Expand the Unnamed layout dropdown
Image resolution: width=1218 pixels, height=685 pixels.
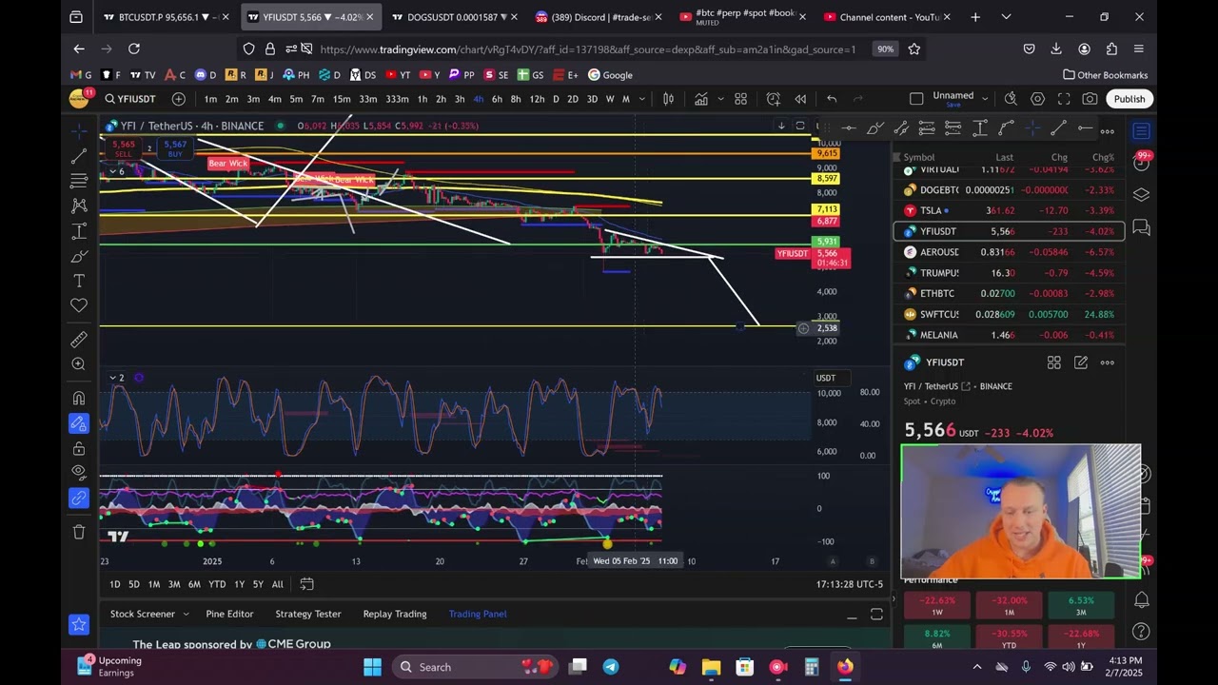[986, 99]
